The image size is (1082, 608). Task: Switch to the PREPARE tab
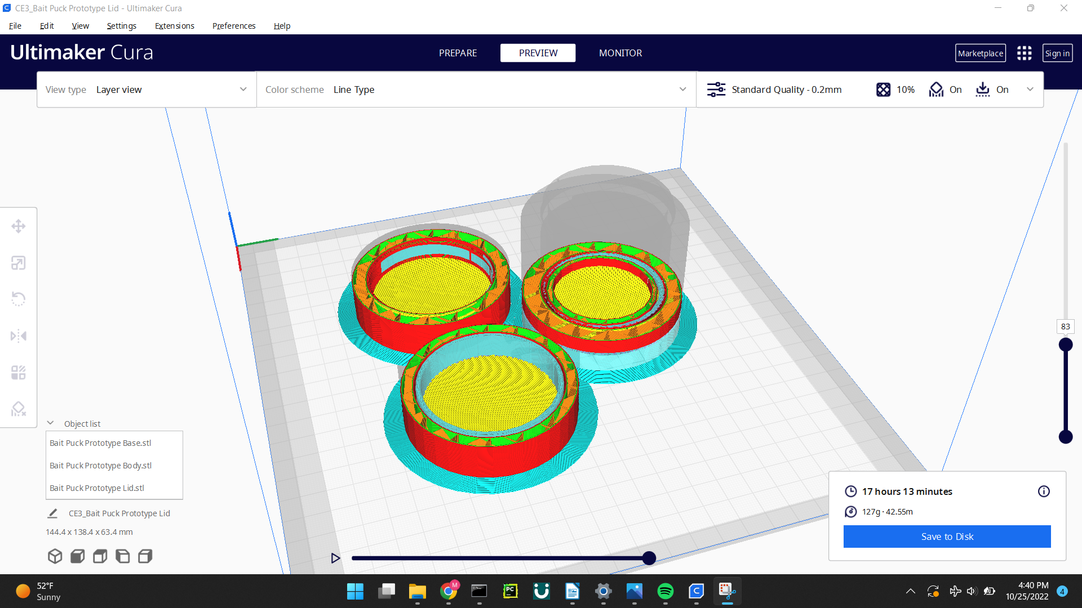(458, 52)
